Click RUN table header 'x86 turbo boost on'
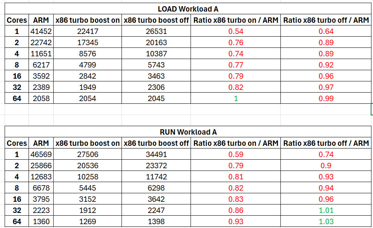 tap(88, 143)
